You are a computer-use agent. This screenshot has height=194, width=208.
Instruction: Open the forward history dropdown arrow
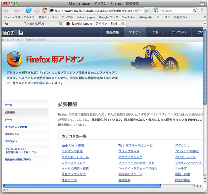(22, 10)
